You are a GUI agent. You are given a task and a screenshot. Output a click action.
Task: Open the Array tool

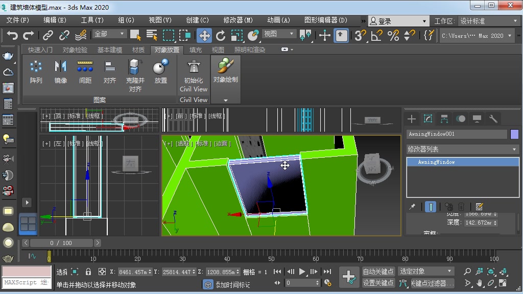pos(36,71)
